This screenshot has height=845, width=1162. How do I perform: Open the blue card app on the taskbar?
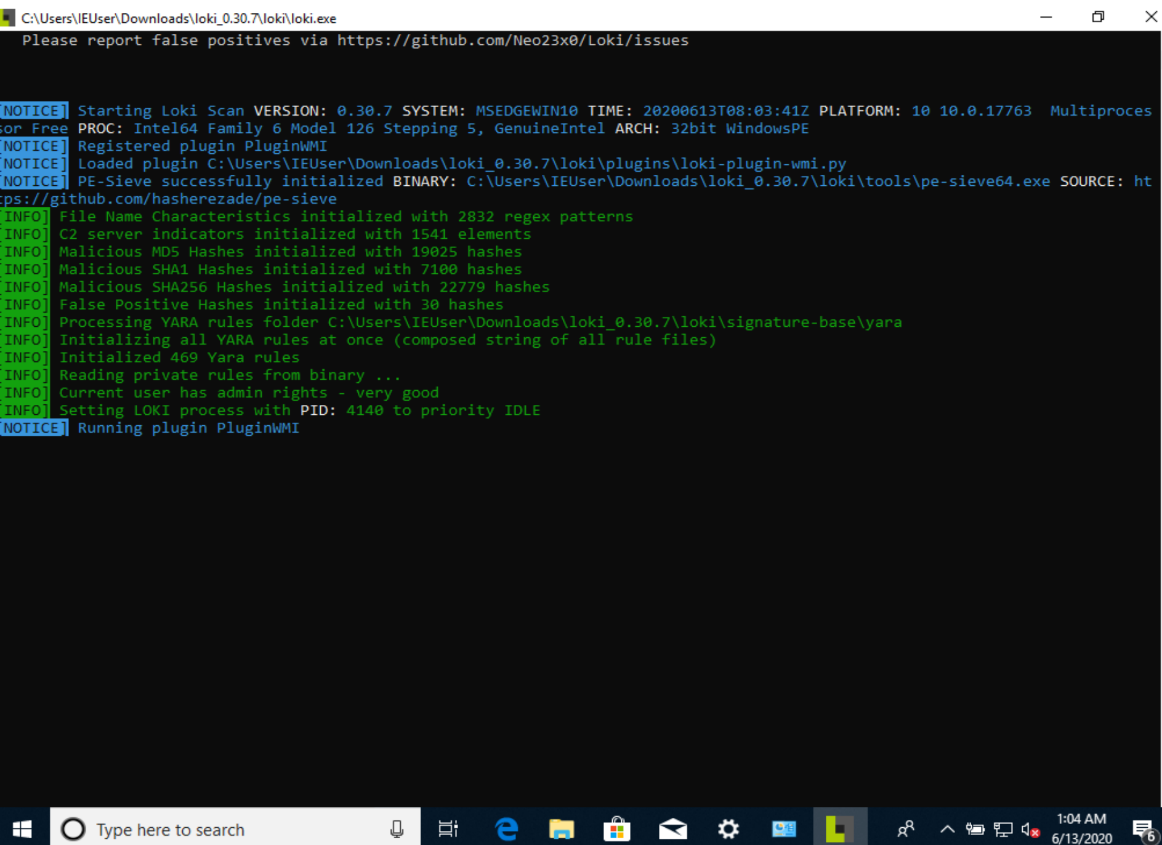(x=784, y=829)
